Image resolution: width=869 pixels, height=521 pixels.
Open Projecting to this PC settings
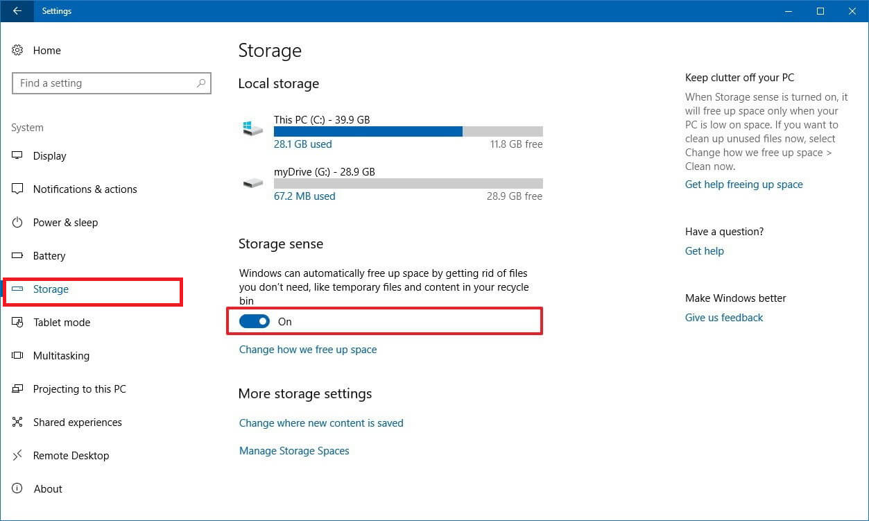(x=79, y=389)
